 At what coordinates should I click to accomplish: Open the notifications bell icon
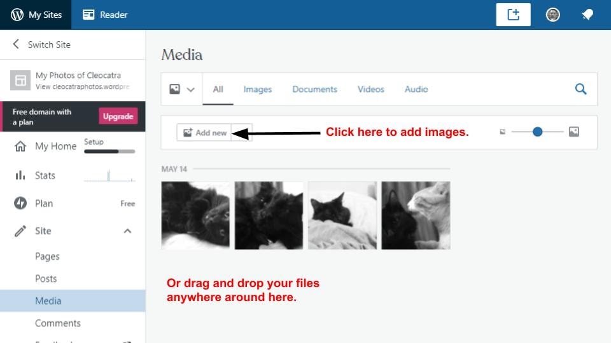click(x=587, y=15)
